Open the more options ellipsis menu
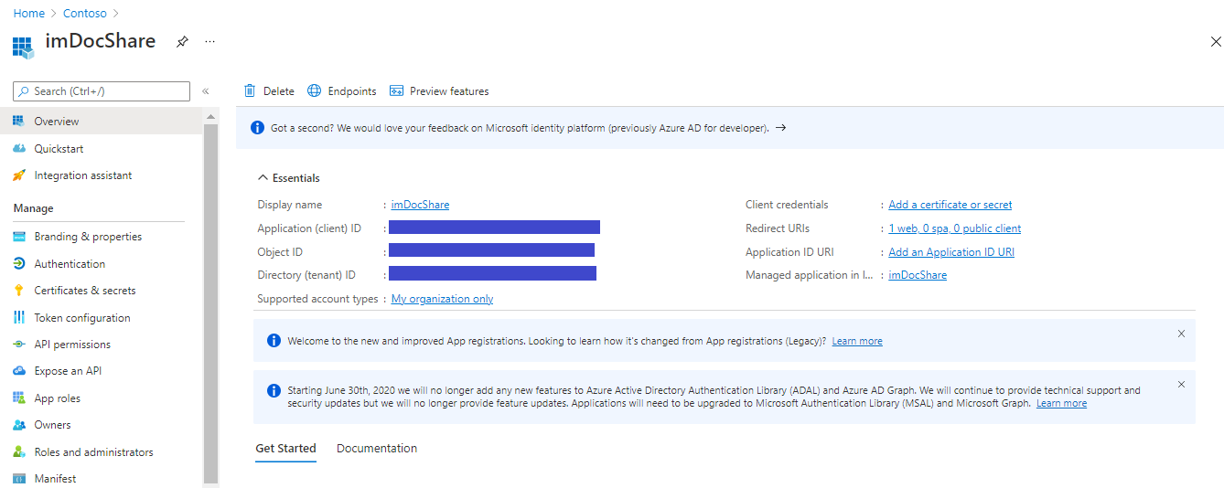The width and height of the screenshot is (1224, 488). tap(210, 42)
